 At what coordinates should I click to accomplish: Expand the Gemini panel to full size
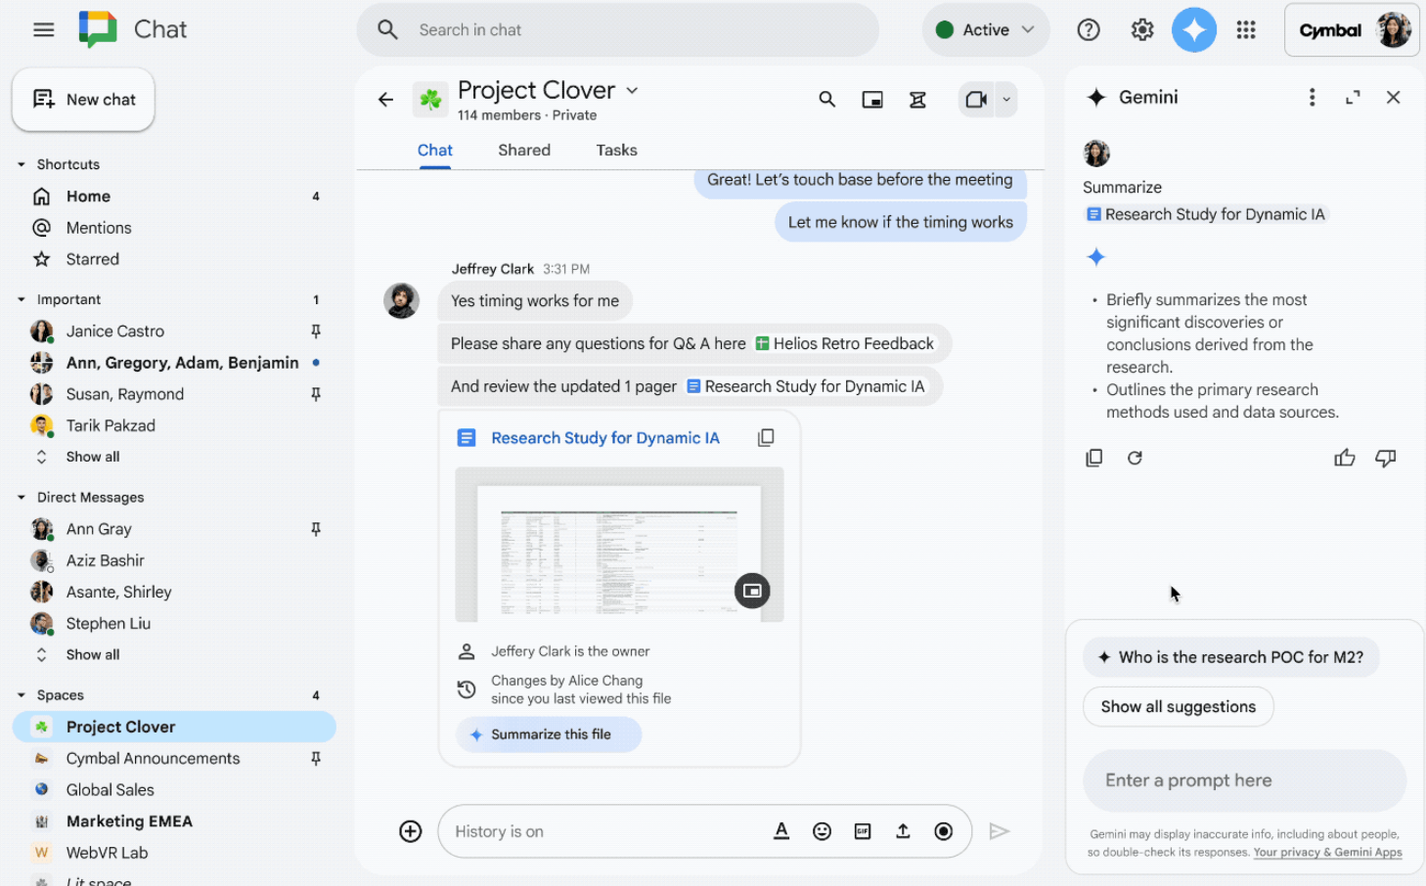click(x=1353, y=97)
